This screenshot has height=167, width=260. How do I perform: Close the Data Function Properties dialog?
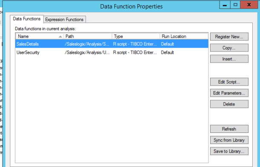click(x=249, y=5)
